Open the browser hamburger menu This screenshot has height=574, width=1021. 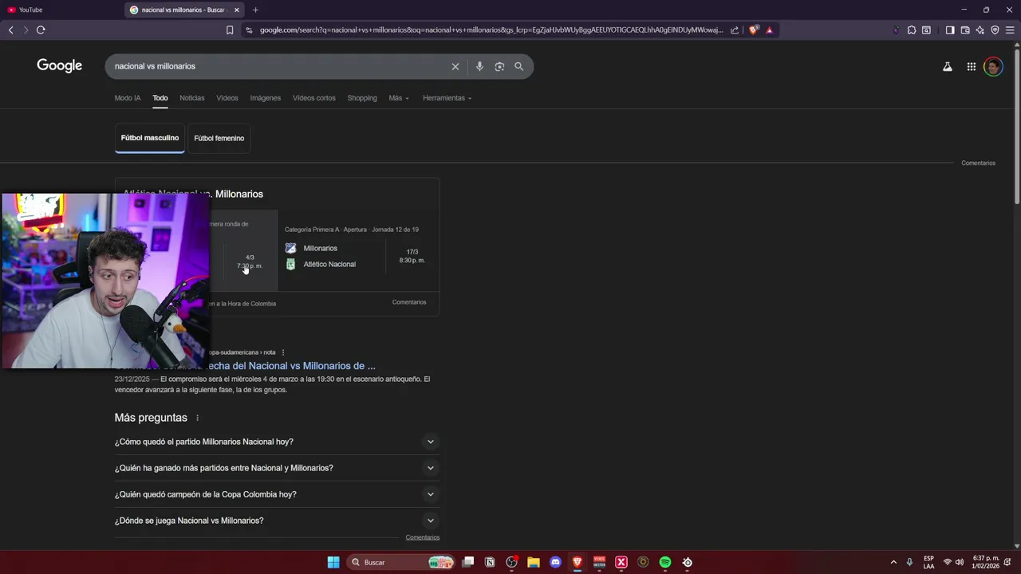pyautogui.click(x=1010, y=30)
